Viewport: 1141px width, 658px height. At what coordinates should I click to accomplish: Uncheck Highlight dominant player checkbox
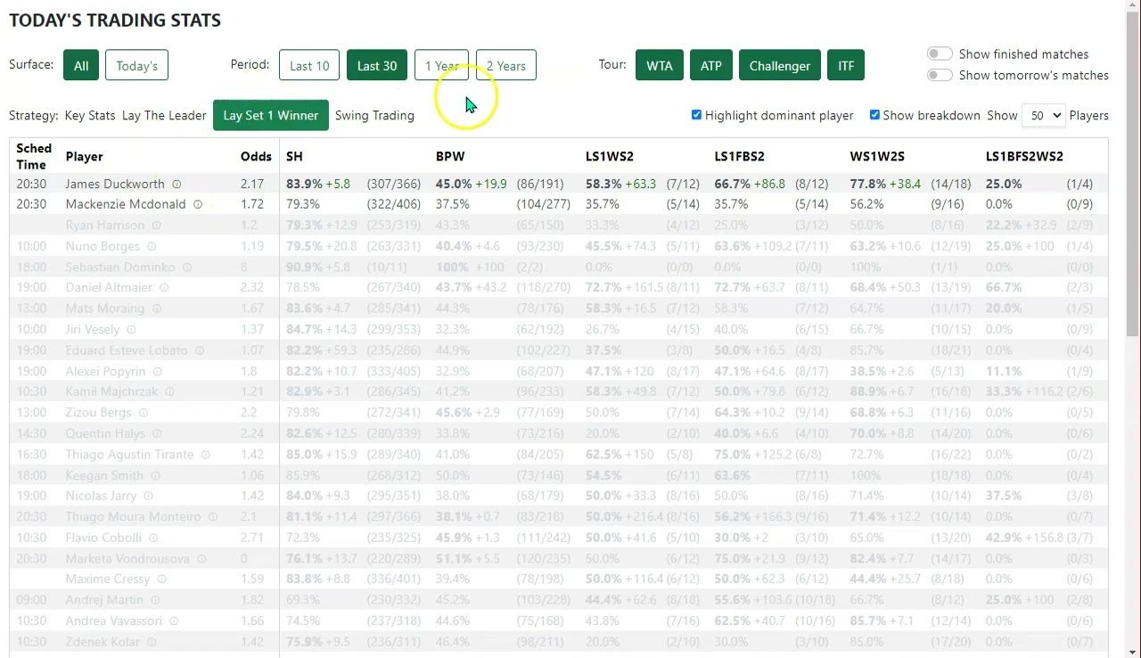click(696, 115)
